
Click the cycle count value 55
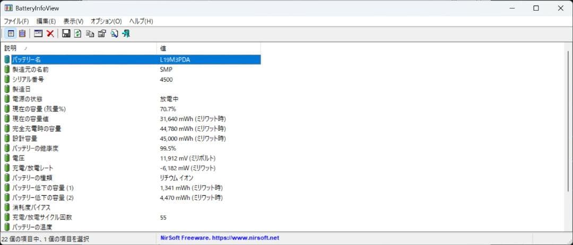[x=163, y=217]
